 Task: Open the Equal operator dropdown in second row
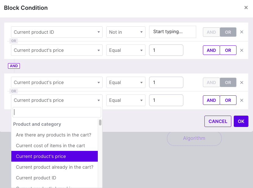(x=126, y=50)
